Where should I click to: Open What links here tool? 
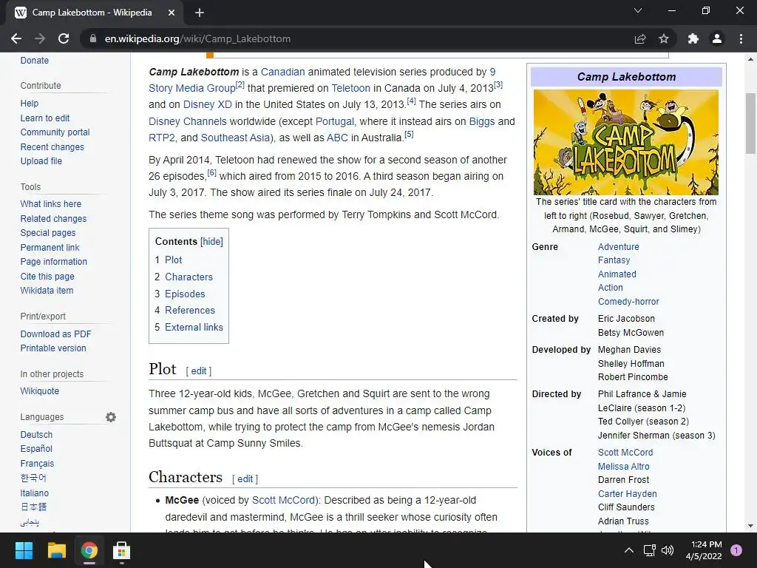[x=51, y=204]
